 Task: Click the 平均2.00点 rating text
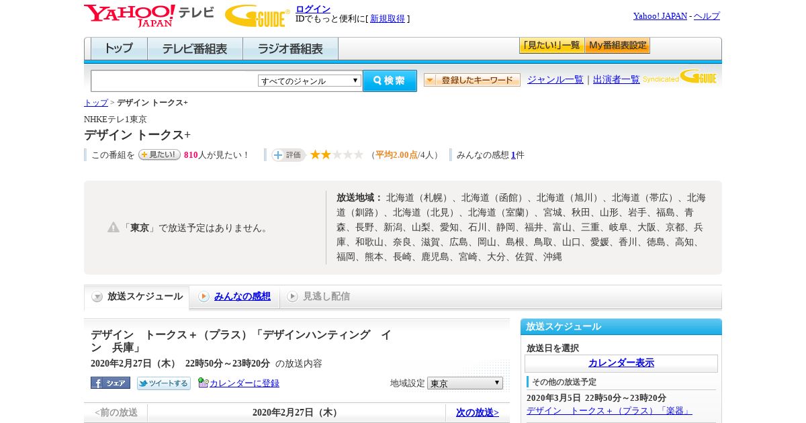point(397,155)
